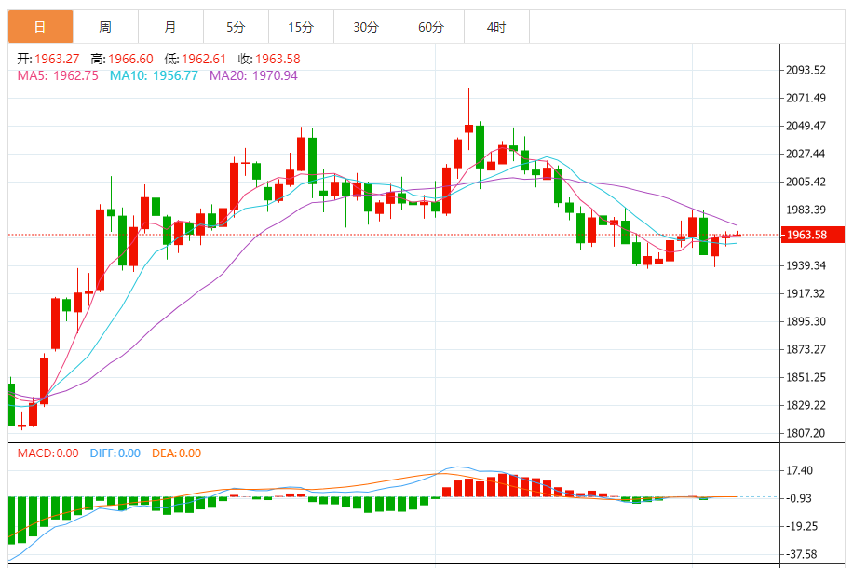Click the MA10: 1956.77 indicator value
853x568 pixels.
(154, 75)
